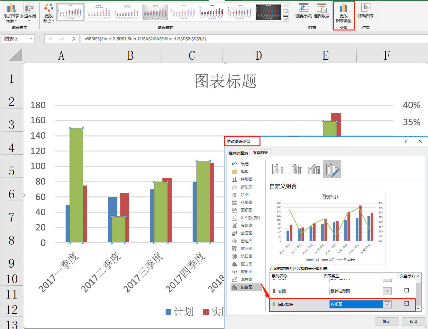
Task: Click the series list scrollbar up arrow
Action: click(x=418, y=276)
